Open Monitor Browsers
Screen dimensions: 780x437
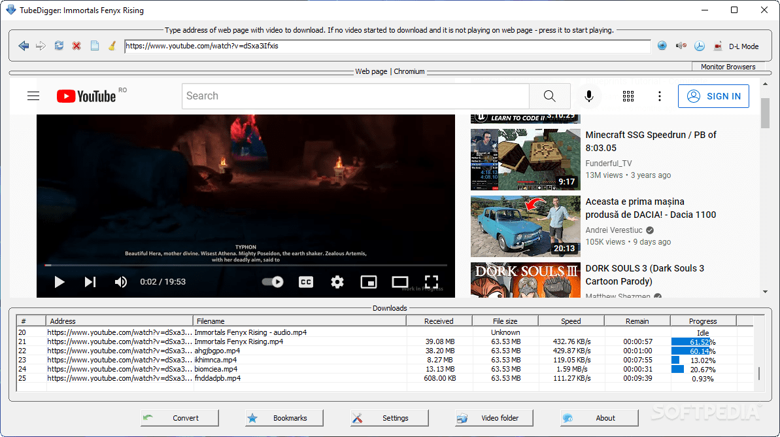728,67
